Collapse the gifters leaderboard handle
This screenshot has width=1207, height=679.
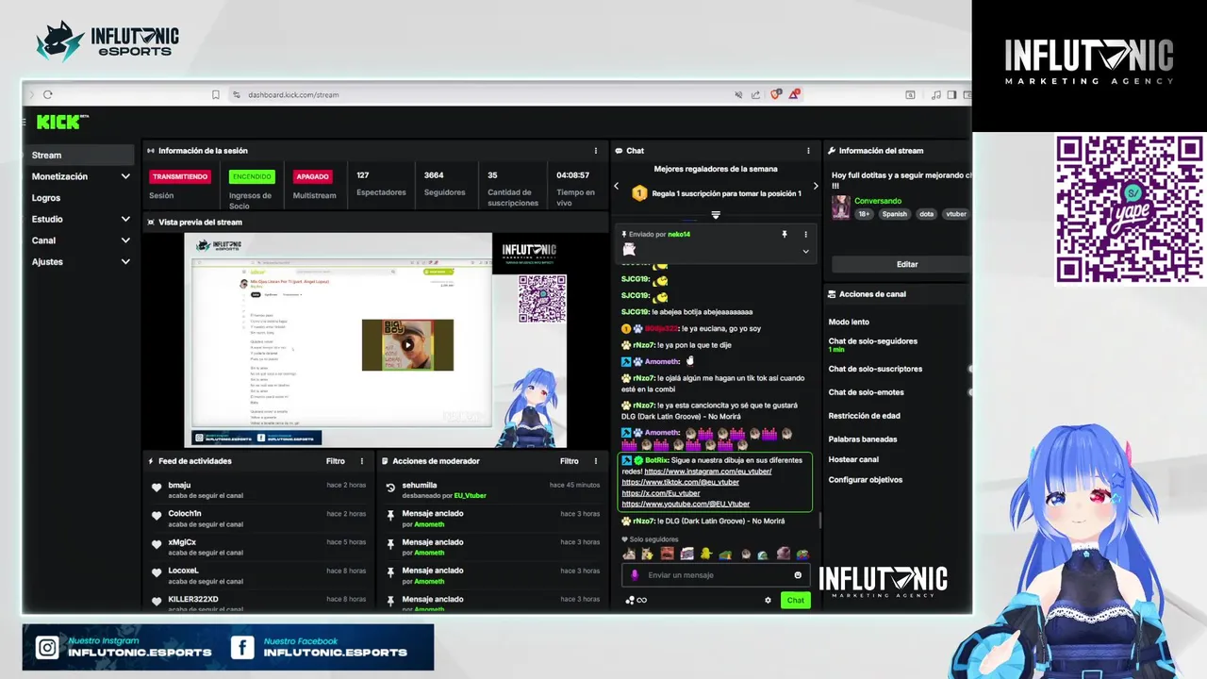716,215
